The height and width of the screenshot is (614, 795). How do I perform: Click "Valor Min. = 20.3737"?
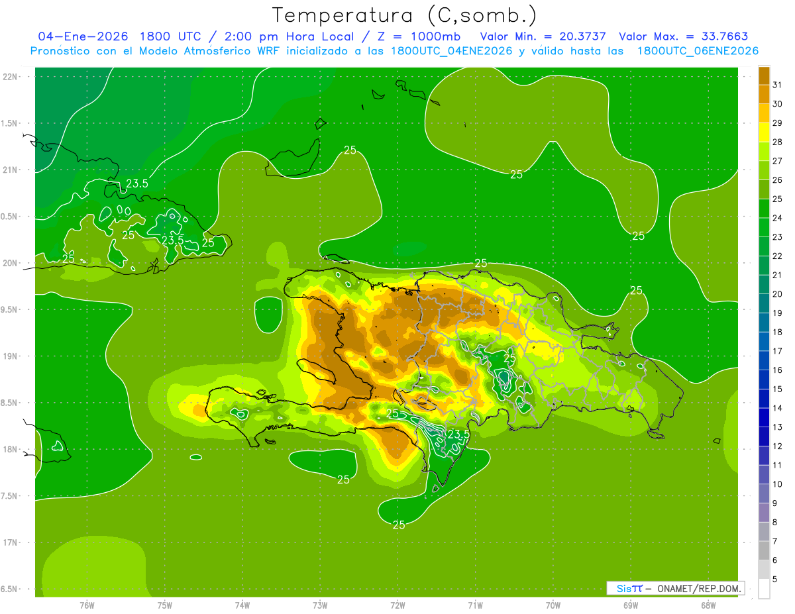543,36
